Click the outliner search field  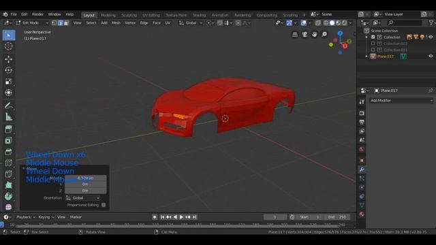405,22
